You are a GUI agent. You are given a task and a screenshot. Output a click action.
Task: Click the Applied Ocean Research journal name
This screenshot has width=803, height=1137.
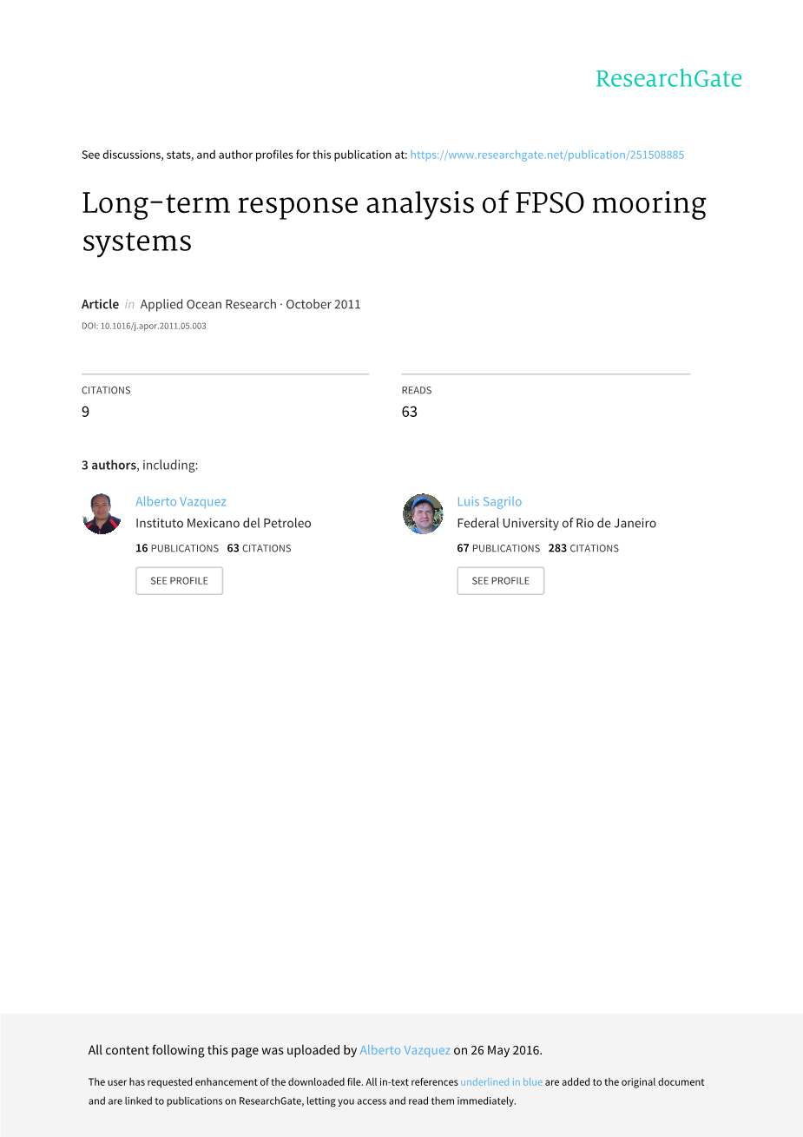pos(208,304)
